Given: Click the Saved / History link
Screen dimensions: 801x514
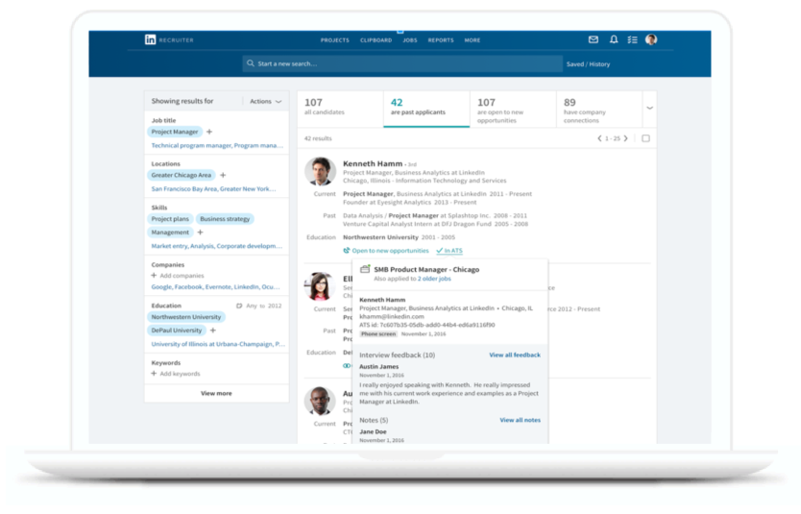Looking at the screenshot, I should [x=588, y=64].
